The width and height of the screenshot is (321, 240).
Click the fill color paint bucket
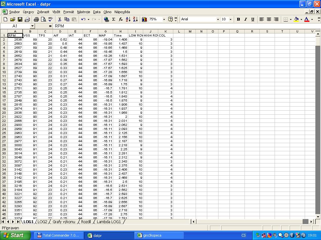(x=296, y=19)
